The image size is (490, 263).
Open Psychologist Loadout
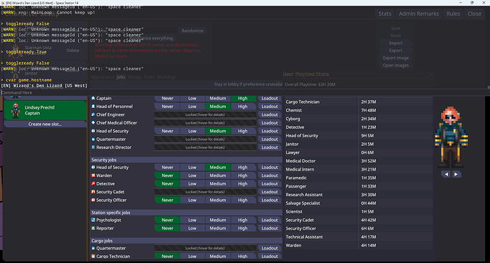click(x=270, y=220)
